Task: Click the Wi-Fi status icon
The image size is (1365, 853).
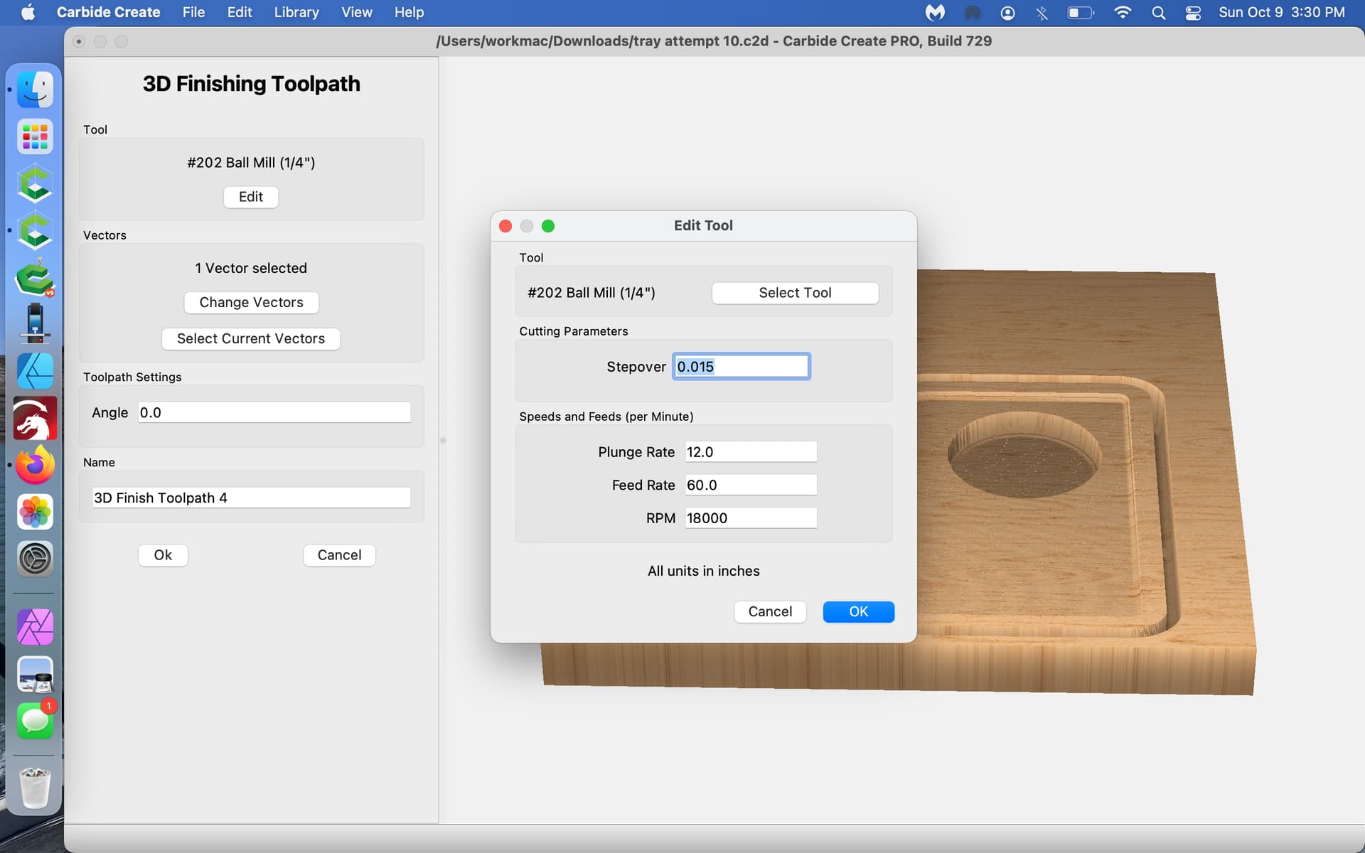Action: click(1123, 12)
